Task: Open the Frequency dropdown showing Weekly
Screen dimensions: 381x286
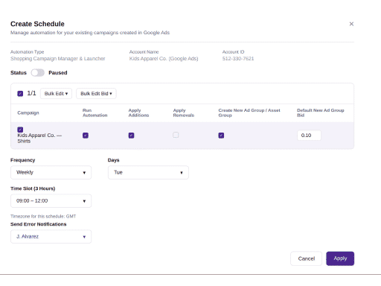Action: pyautogui.click(x=51, y=173)
